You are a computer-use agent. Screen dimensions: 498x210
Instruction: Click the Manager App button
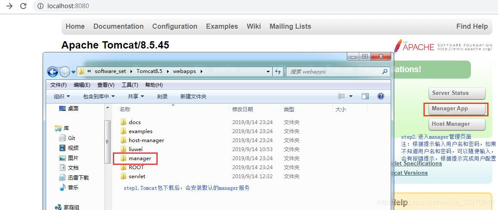tap(457, 109)
